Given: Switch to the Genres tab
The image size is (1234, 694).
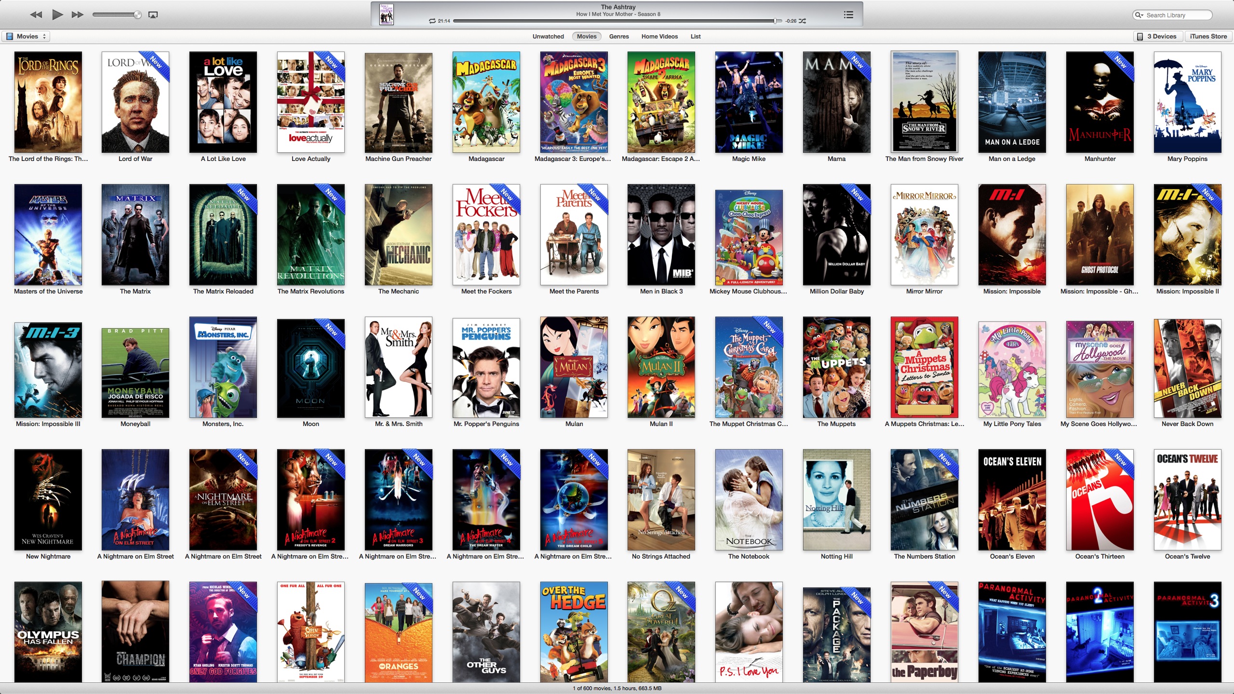Looking at the screenshot, I should click(619, 36).
